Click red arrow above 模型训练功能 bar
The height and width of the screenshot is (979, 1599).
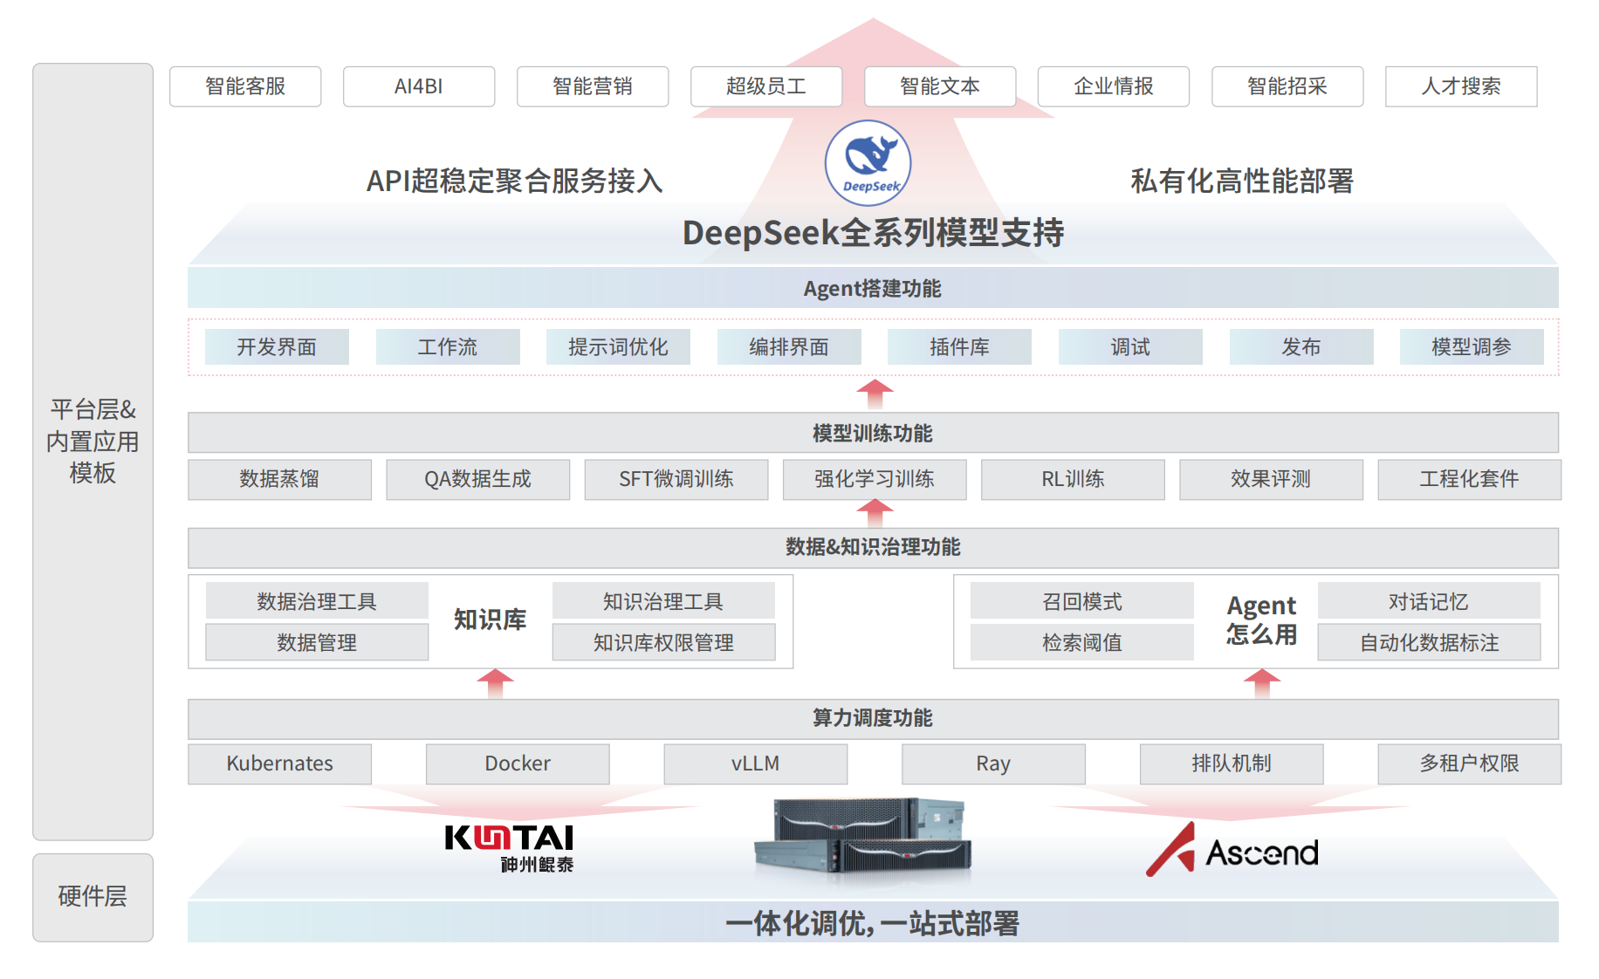(x=874, y=394)
